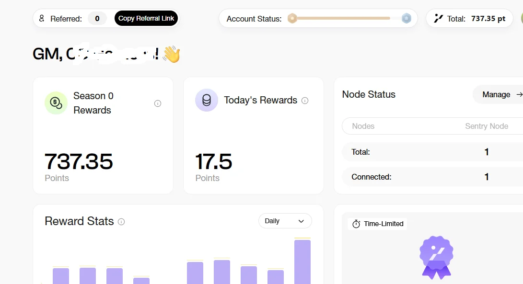
Task: Click the Total 737.35 pt value in header
Action: tap(488, 19)
